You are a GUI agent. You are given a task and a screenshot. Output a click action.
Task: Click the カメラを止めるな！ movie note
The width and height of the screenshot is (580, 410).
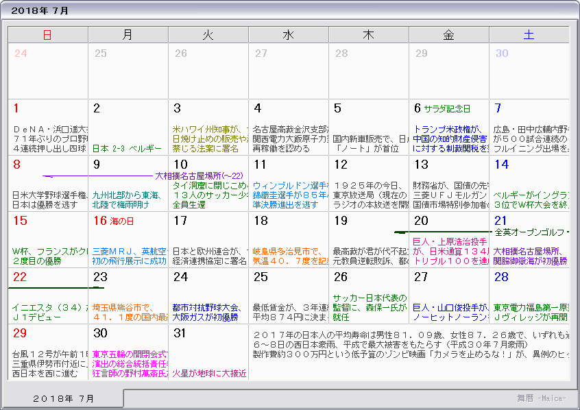click(x=411, y=354)
